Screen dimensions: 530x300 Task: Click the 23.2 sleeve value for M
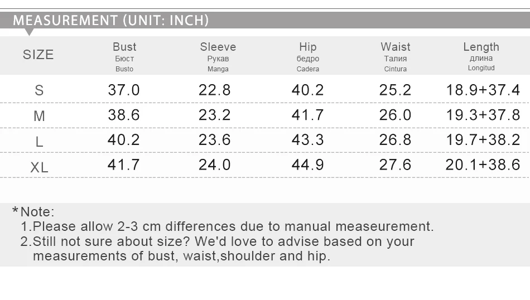[x=215, y=115]
